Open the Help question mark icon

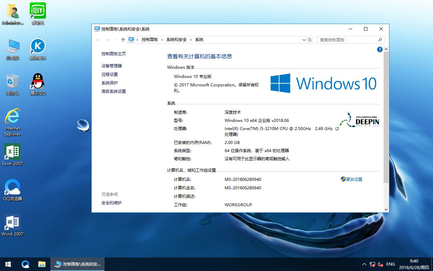380,49
